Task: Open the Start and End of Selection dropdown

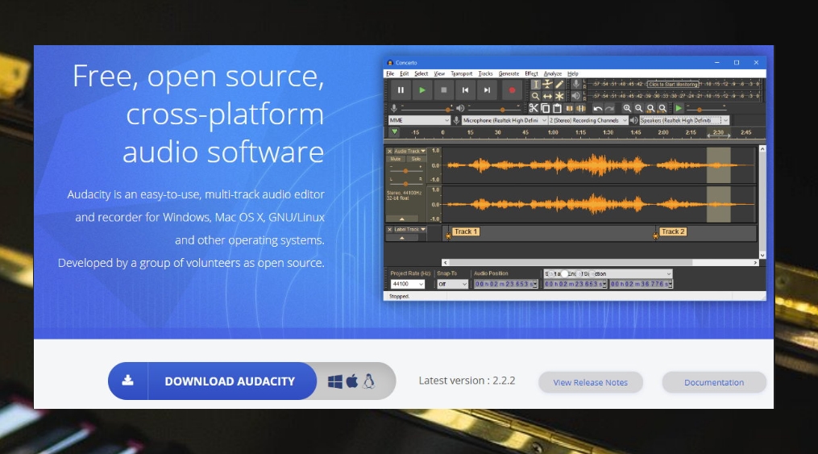Action: point(608,273)
